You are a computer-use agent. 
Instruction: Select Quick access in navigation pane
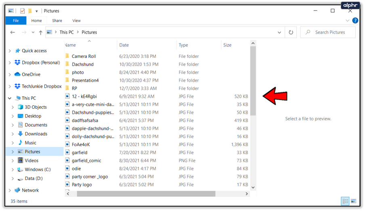(34, 51)
